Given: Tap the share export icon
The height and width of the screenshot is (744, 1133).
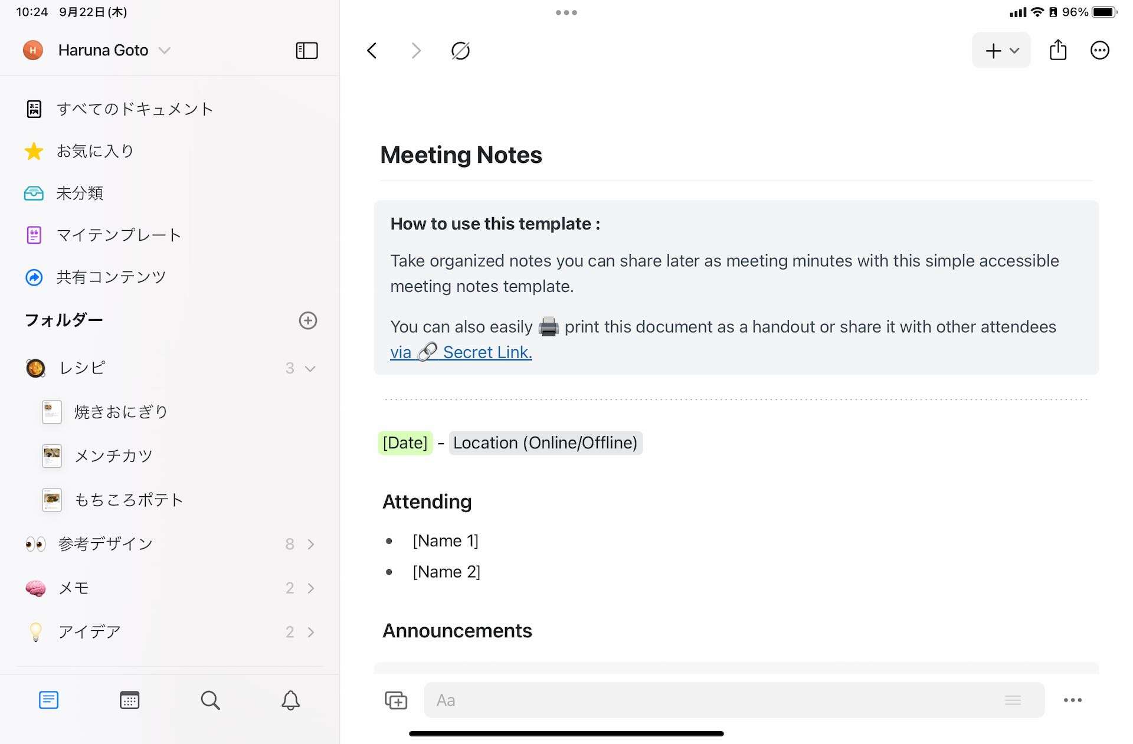Looking at the screenshot, I should 1058,50.
